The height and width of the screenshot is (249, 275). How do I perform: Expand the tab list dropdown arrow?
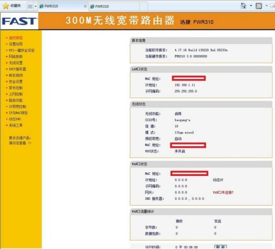pos(35,6)
